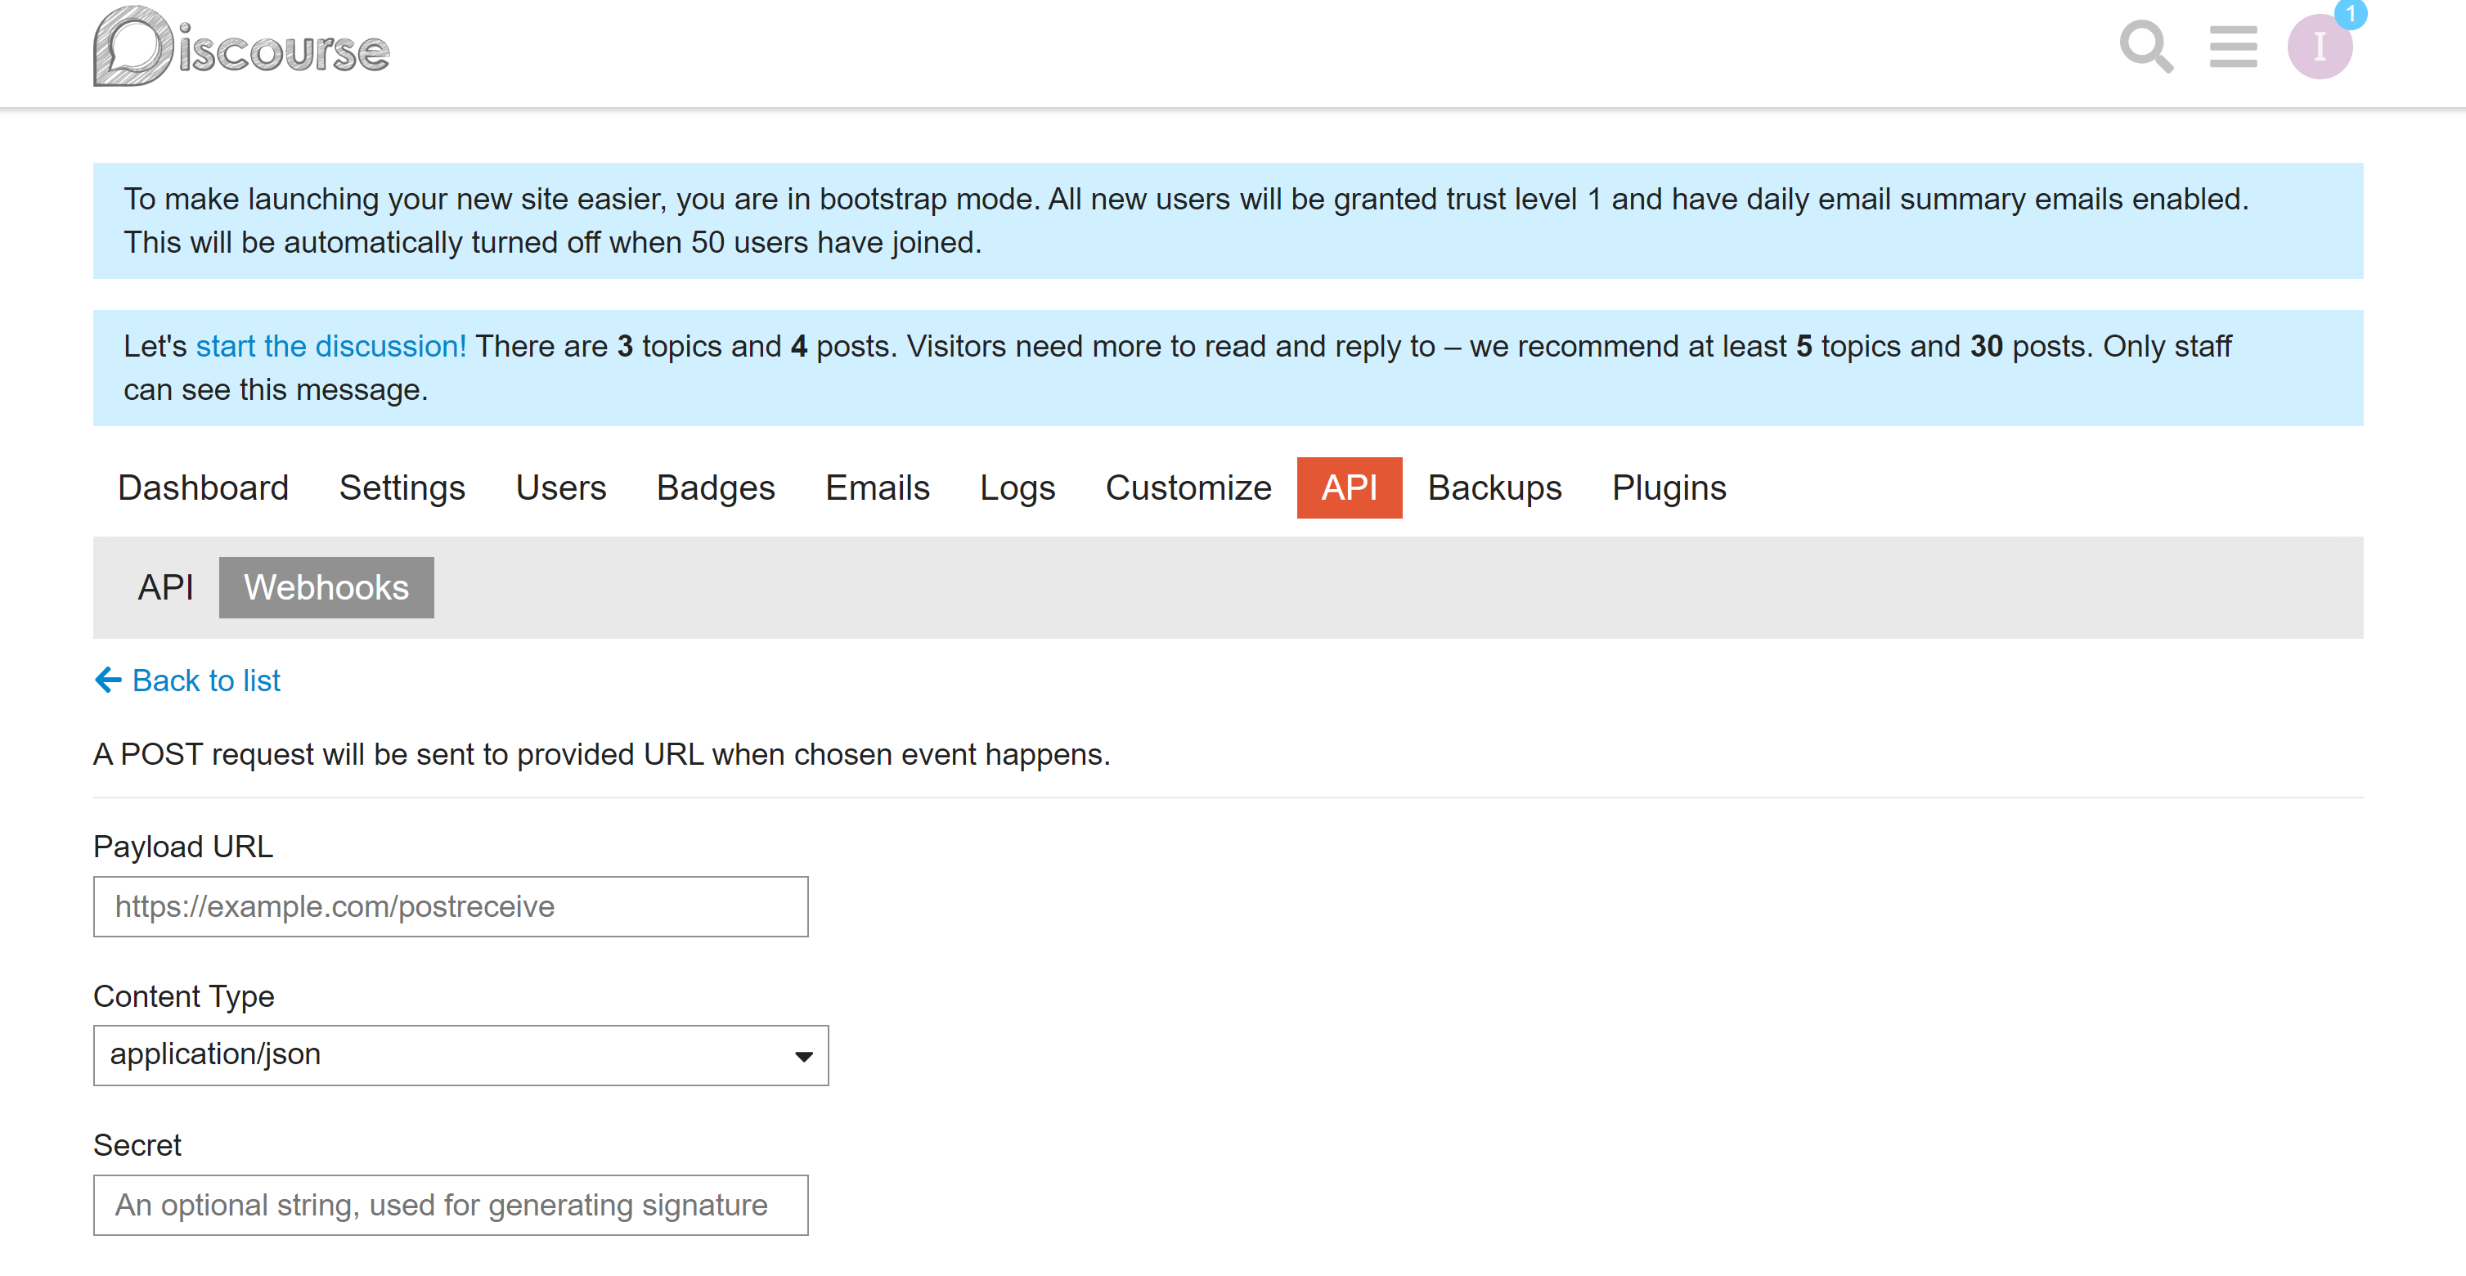
Task: Open the search magnifier icon
Action: [2145, 47]
